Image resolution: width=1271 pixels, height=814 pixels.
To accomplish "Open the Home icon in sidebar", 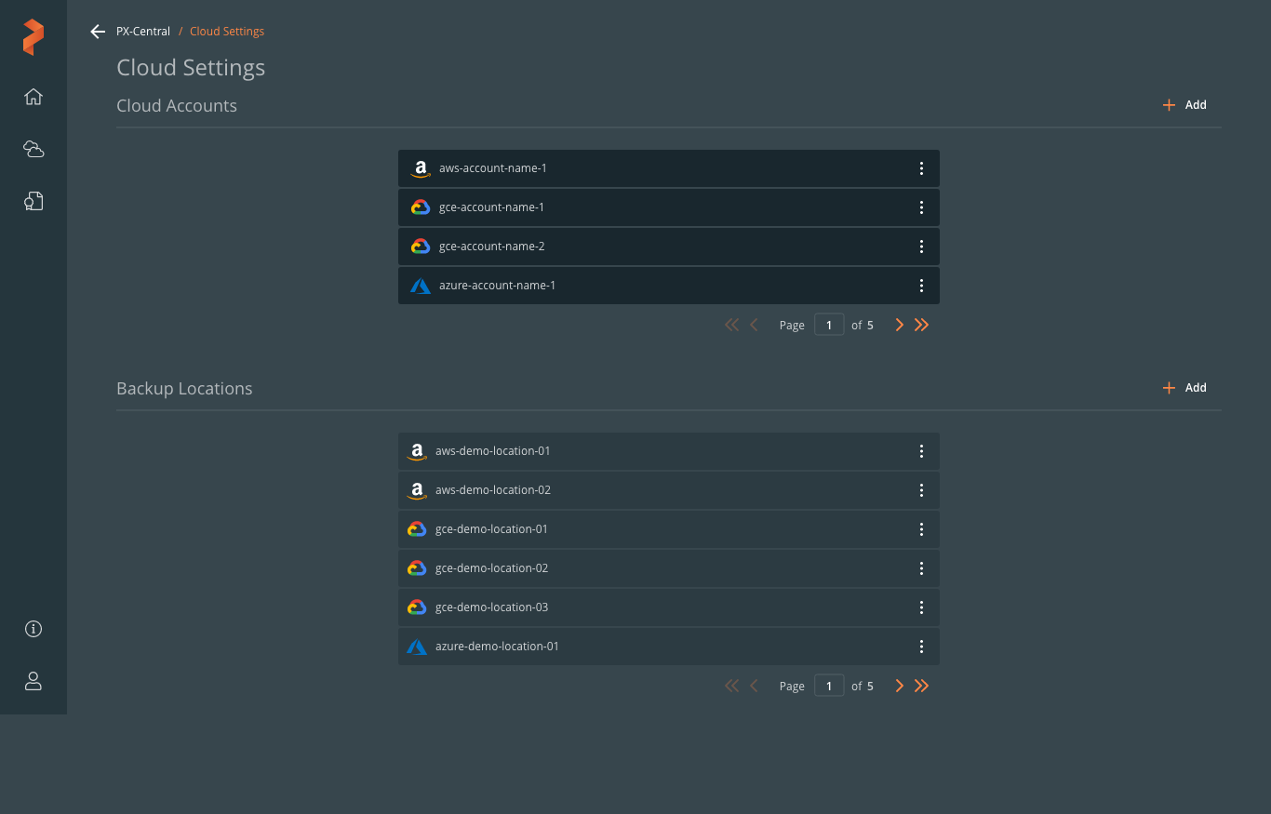I will 33,97.
